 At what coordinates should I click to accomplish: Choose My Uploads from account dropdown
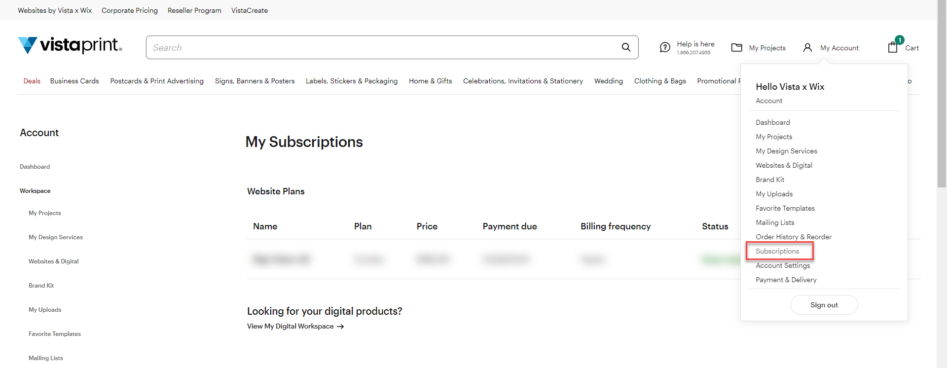point(774,194)
